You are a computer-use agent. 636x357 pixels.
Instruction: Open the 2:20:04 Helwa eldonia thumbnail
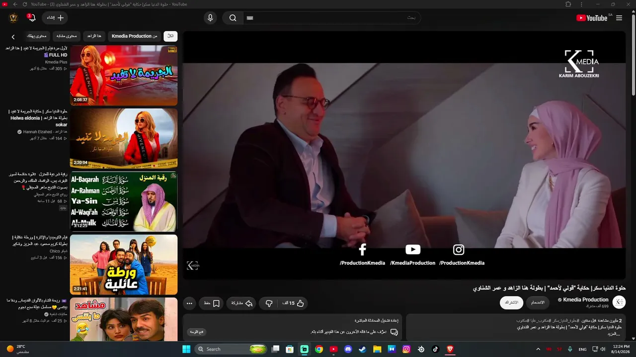click(124, 138)
